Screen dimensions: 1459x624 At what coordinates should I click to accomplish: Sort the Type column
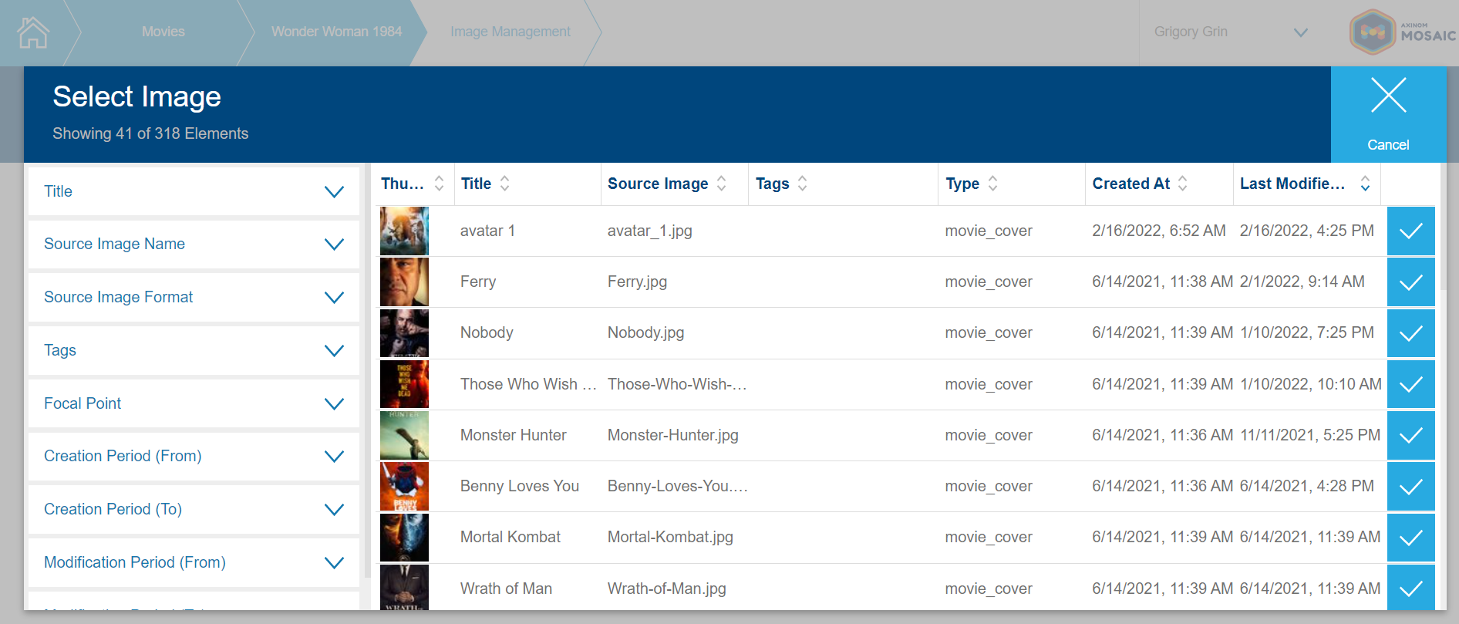(x=992, y=184)
